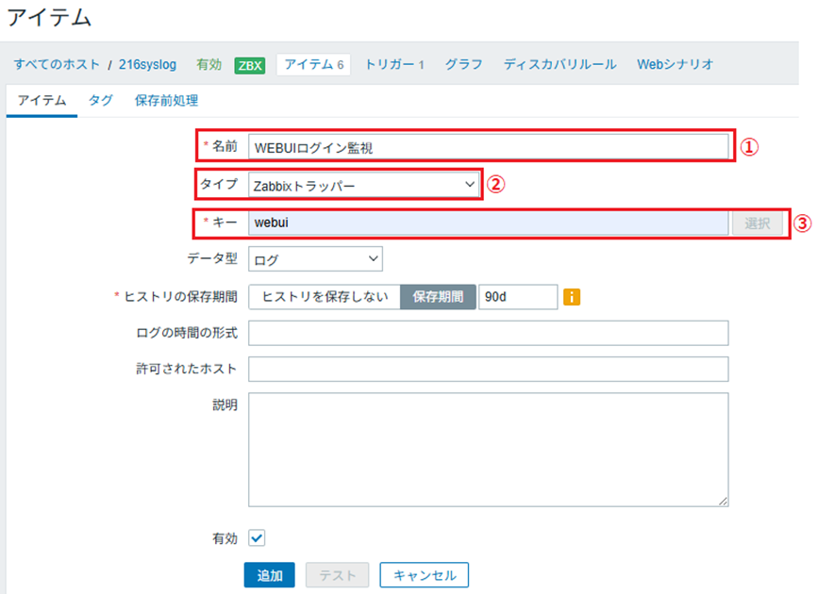Image resolution: width=835 pixels, height=594 pixels.
Task: Switch to the タグ tab
Action: coord(100,100)
